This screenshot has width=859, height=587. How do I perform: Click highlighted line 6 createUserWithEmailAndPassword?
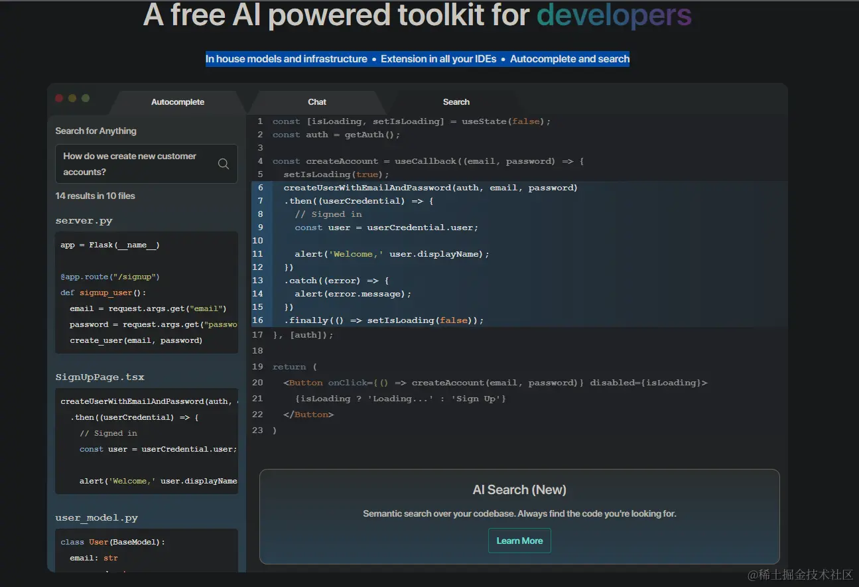tap(430, 188)
